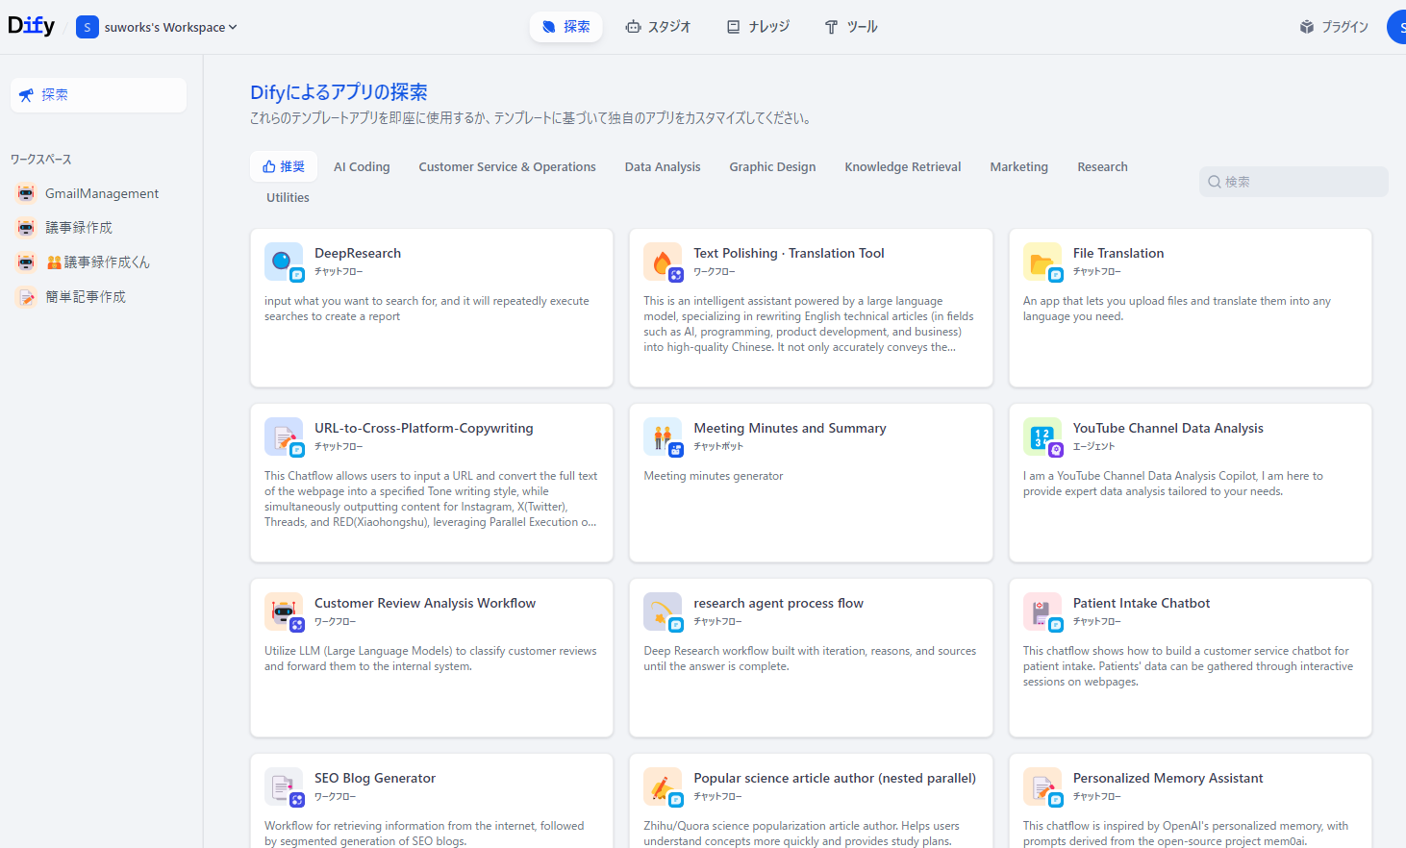This screenshot has height=848, width=1406.
Task: Focus the 検索 search field
Action: (1293, 182)
